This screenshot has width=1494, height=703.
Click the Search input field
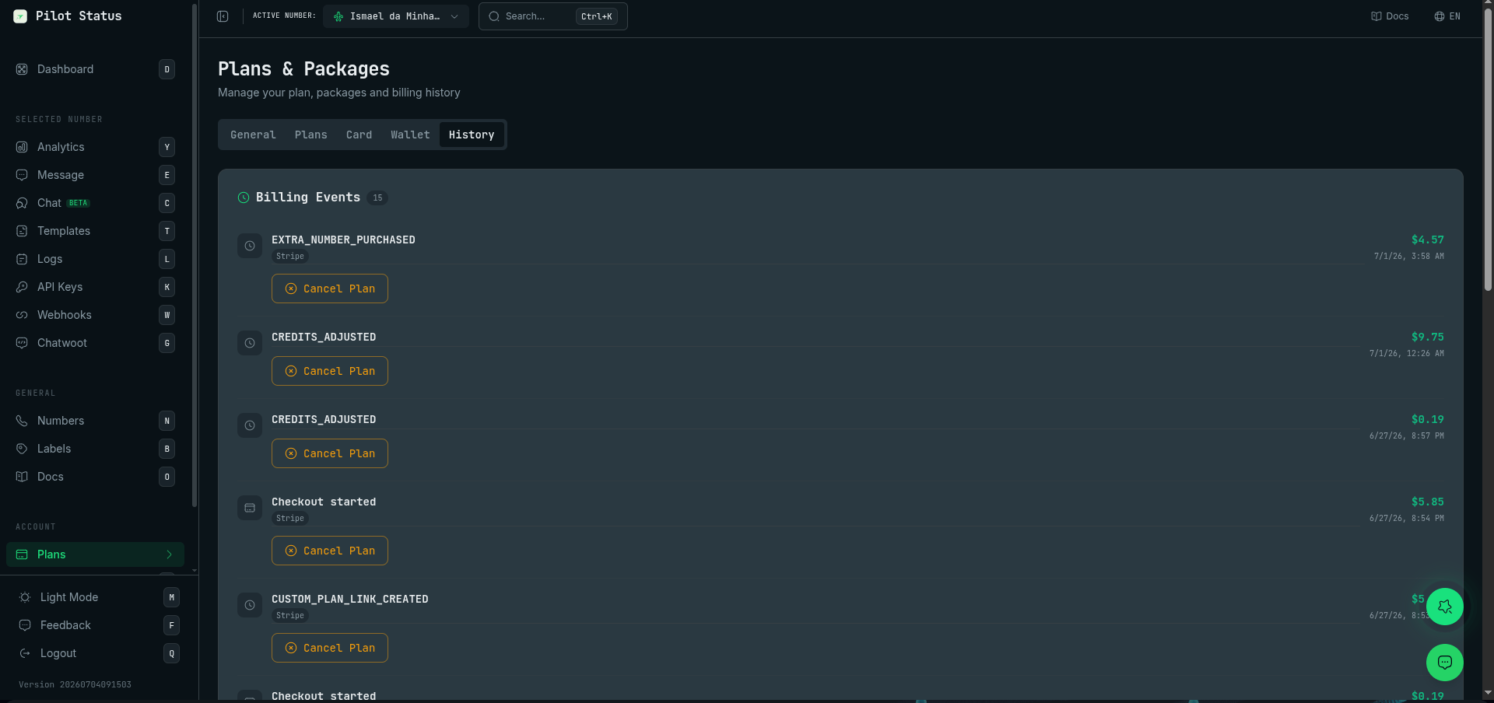(553, 16)
